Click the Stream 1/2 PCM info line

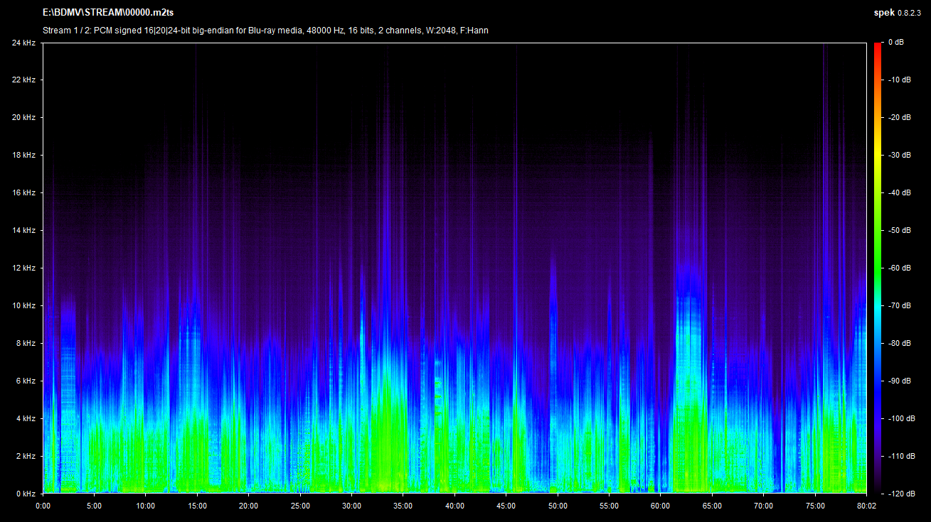click(x=265, y=30)
